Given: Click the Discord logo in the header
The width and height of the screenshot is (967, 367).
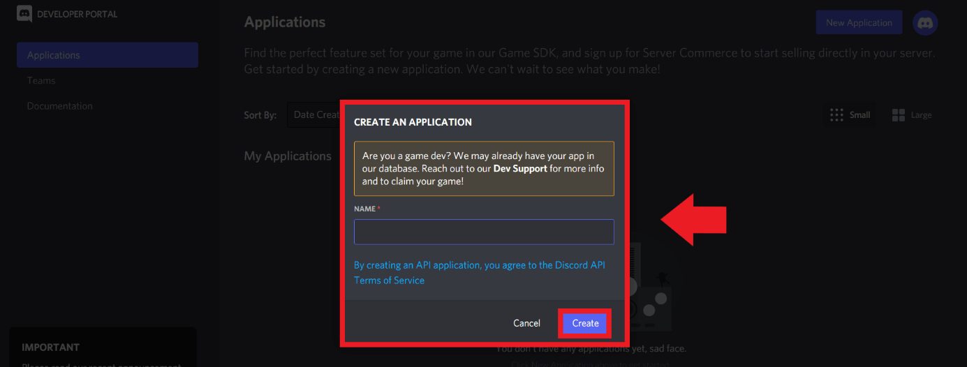Looking at the screenshot, I should [x=25, y=13].
